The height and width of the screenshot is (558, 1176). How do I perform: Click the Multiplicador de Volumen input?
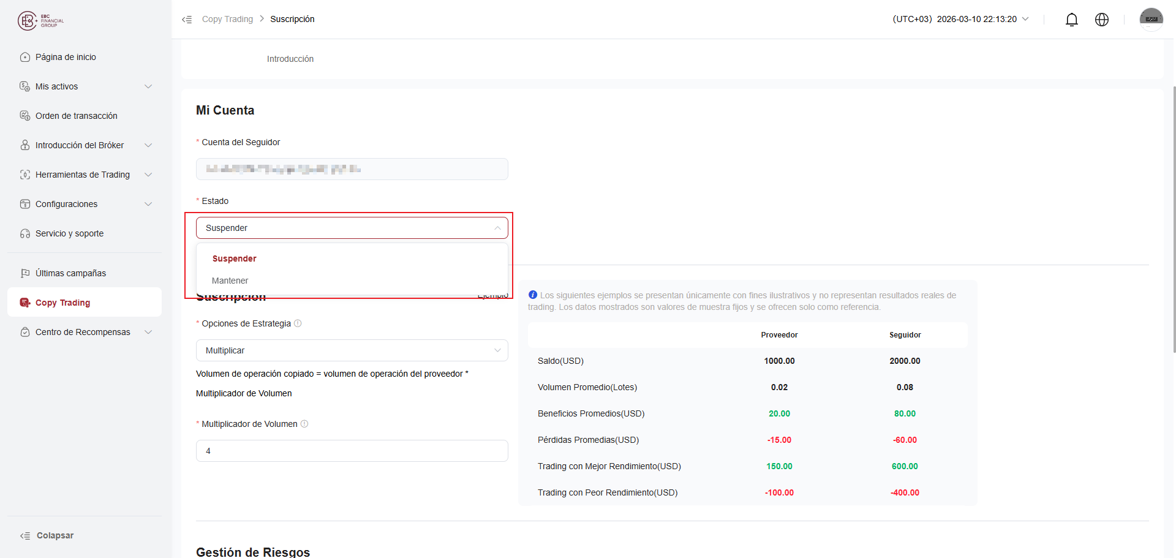pos(352,451)
